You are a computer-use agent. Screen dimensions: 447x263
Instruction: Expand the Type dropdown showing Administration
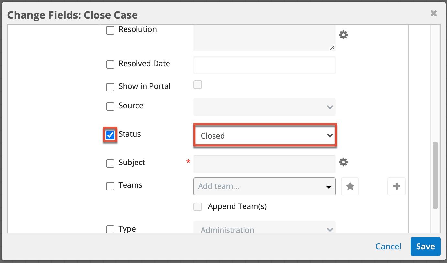tap(264, 228)
